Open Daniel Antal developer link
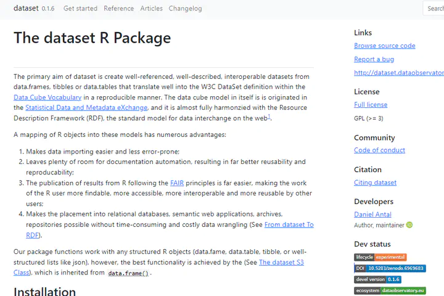 (372, 215)
